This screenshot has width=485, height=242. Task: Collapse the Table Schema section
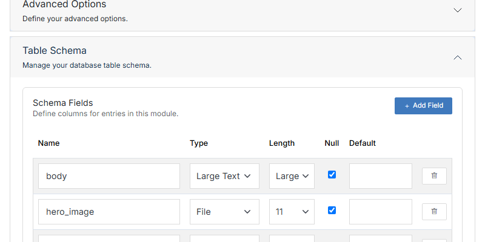coord(458,57)
